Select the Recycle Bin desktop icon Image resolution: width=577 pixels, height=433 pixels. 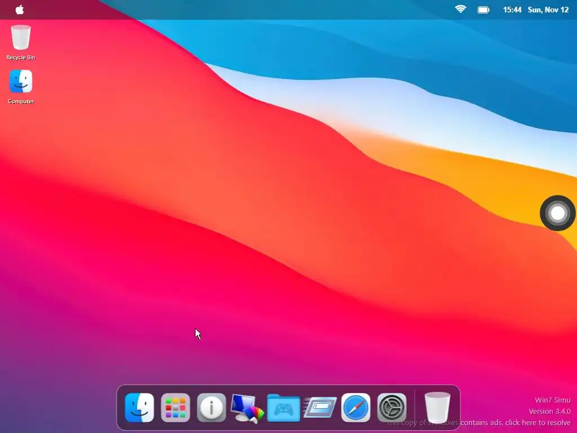(x=21, y=42)
